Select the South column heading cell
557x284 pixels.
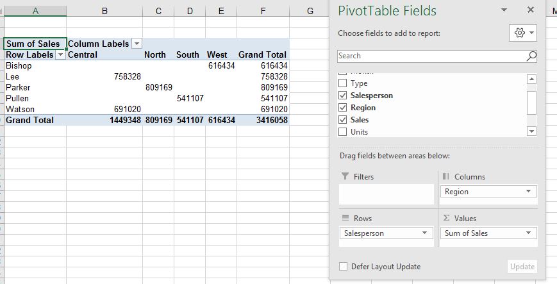pyautogui.click(x=190, y=54)
